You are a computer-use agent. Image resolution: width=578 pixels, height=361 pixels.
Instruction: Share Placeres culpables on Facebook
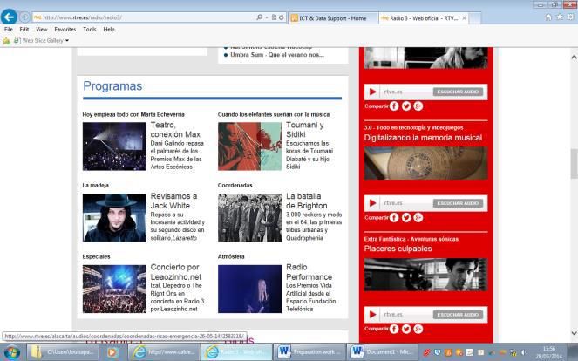pyautogui.click(x=394, y=329)
